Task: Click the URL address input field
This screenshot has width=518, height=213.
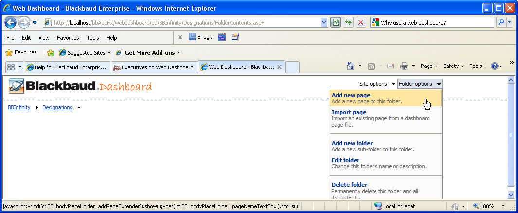Action: coord(185,23)
